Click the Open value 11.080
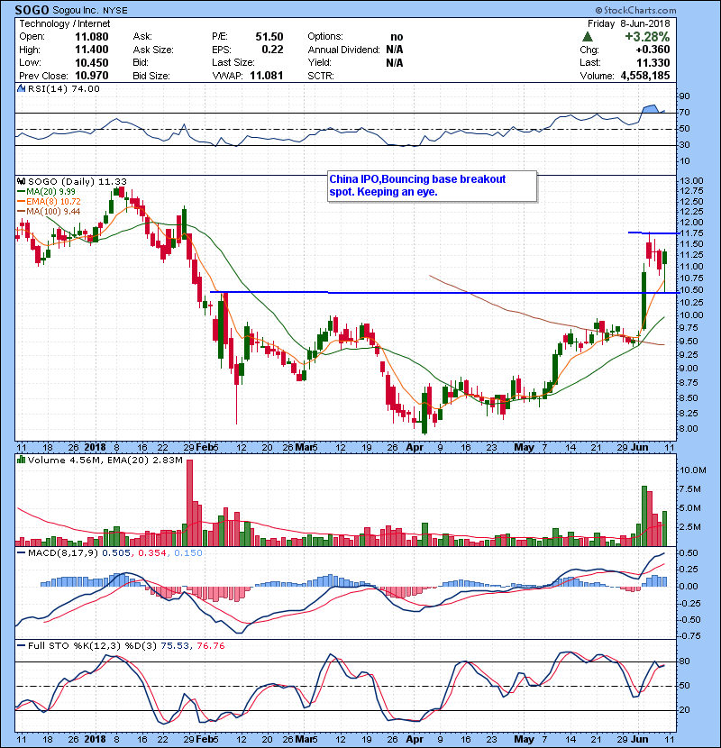The height and width of the screenshot is (748, 721). [92, 37]
